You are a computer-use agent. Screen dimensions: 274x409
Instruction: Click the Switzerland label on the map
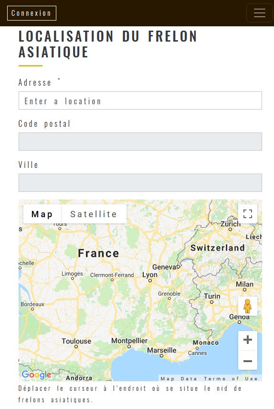tap(218, 248)
